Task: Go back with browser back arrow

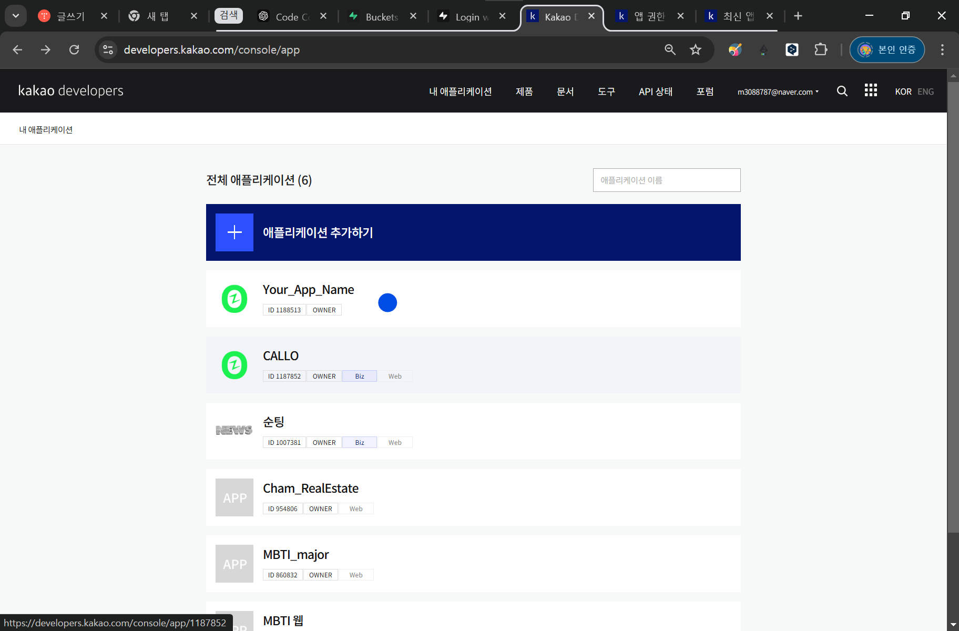Action: (x=17, y=49)
